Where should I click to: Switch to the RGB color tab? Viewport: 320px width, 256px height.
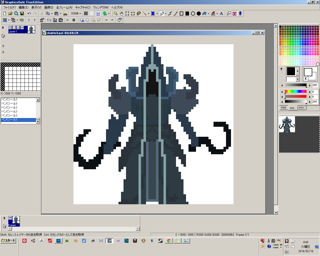pos(283,108)
